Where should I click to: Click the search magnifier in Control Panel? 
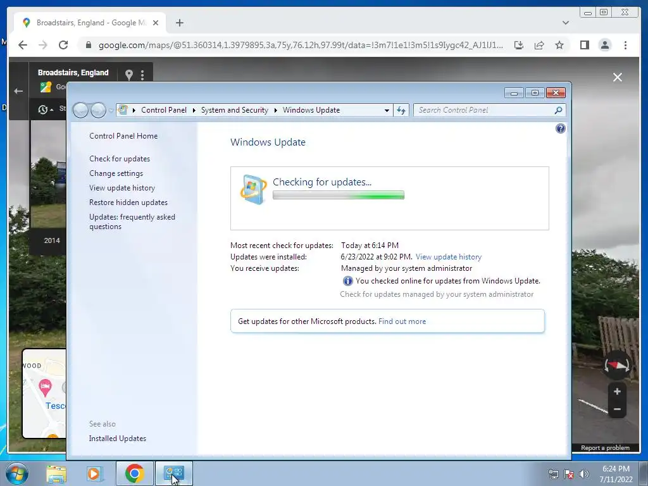coord(558,110)
